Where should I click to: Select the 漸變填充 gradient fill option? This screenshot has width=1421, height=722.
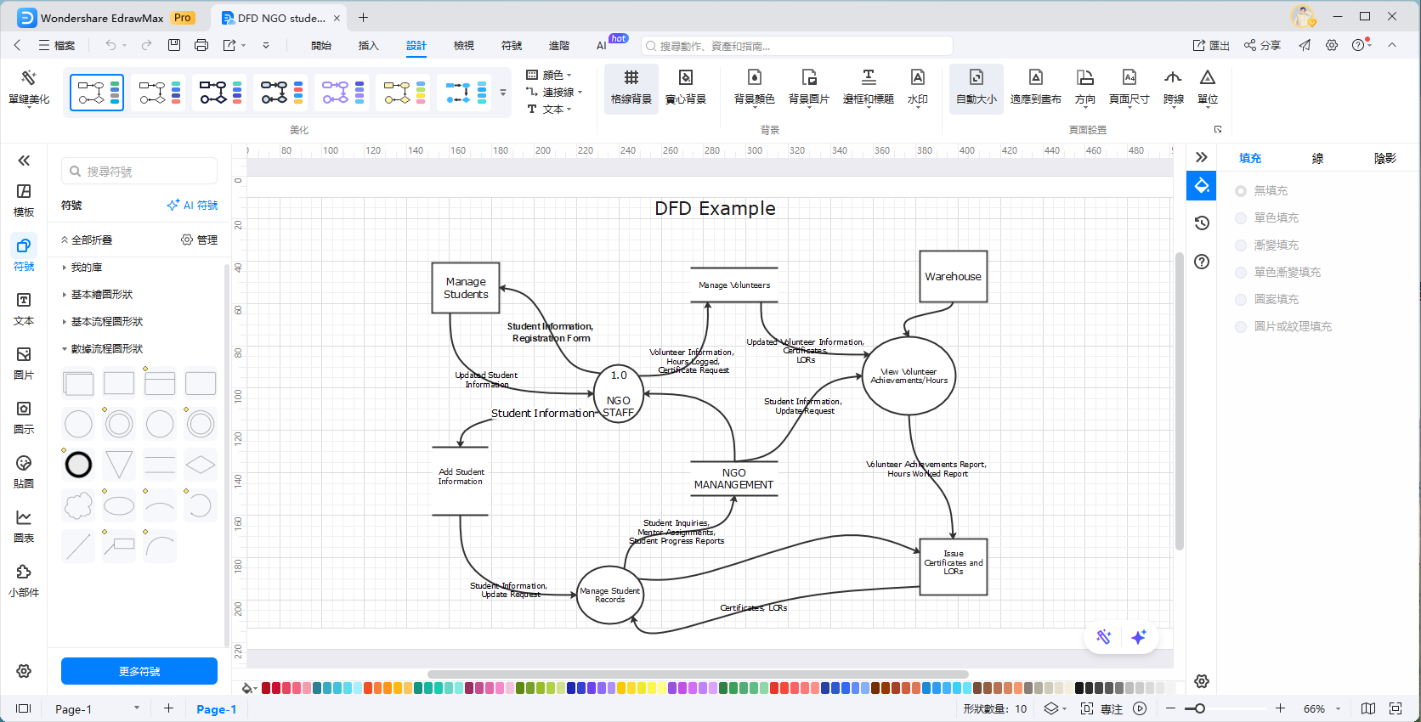pos(1241,245)
